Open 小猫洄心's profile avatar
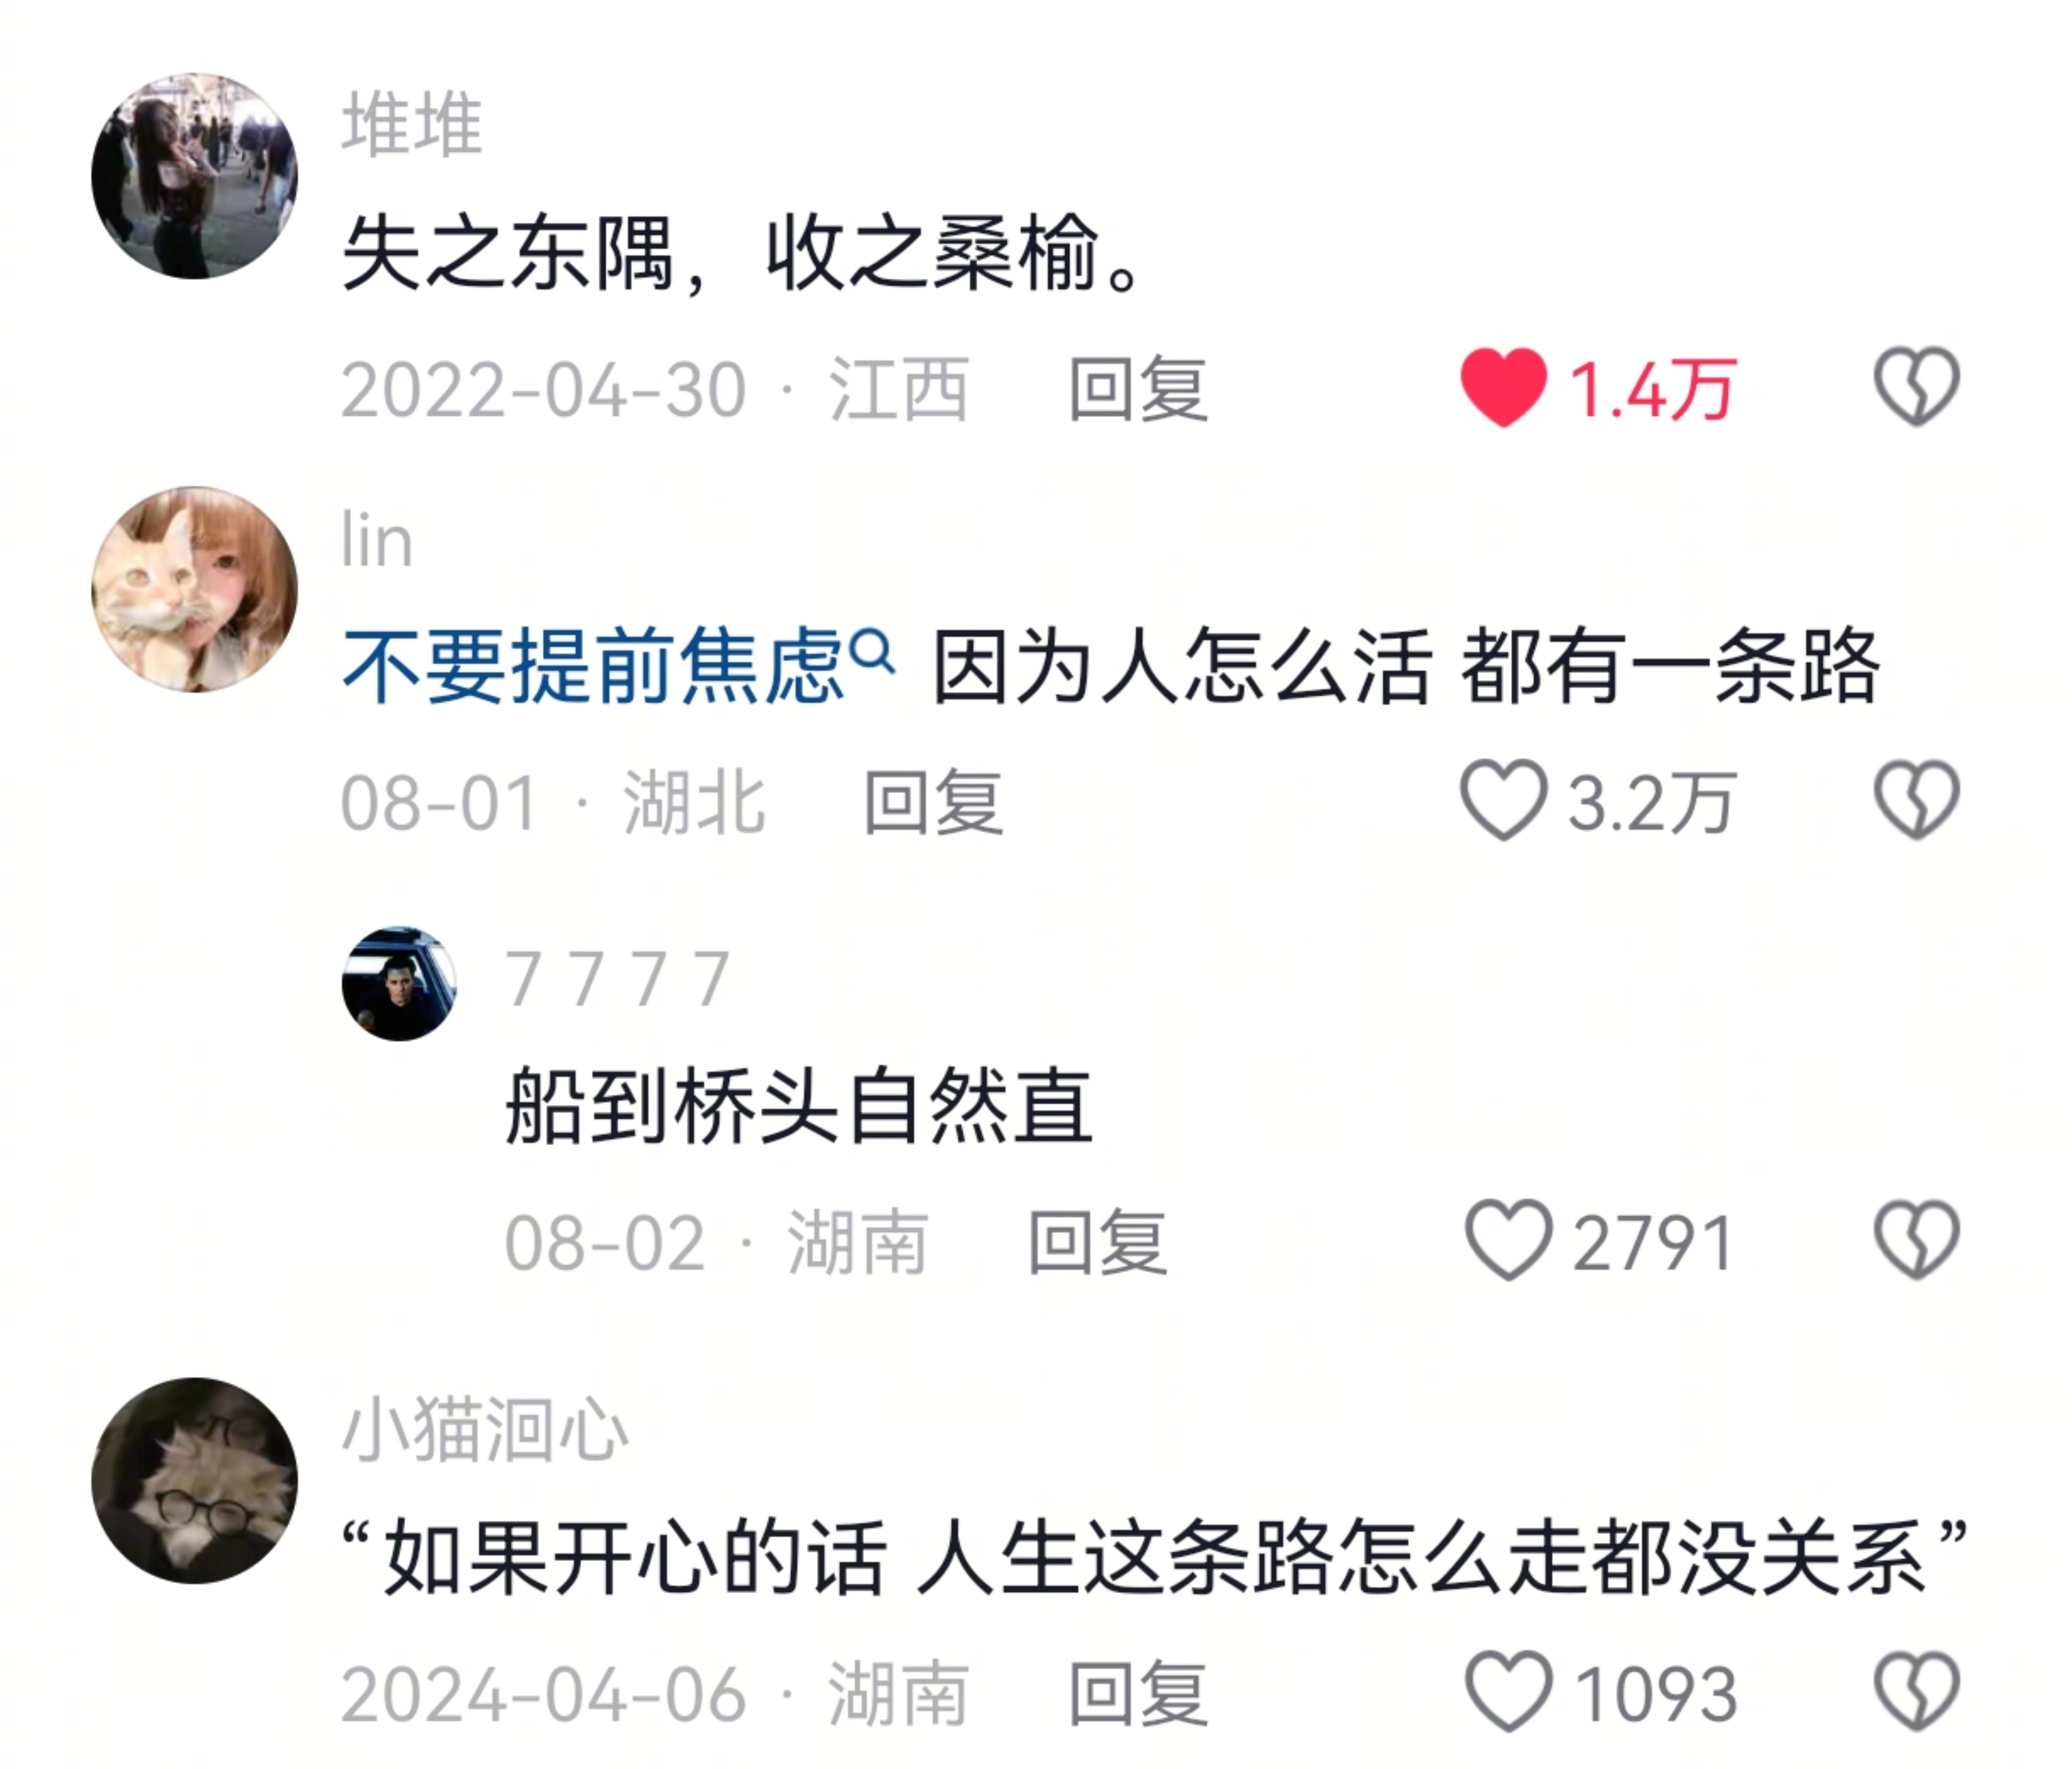Viewport: 2072px width, 1769px height. point(195,1481)
